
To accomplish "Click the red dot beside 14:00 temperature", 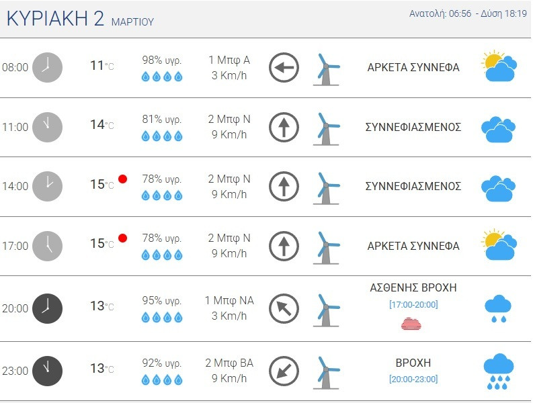I will pyautogui.click(x=123, y=179).
